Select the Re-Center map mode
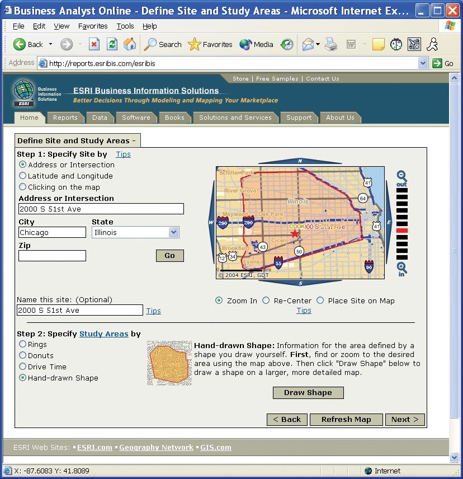463x479 pixels. 266,300
